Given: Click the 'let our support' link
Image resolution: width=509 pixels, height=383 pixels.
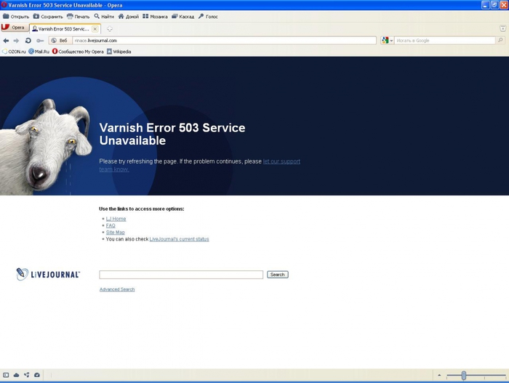Looking at the screenshot, I should pos(281,161).
